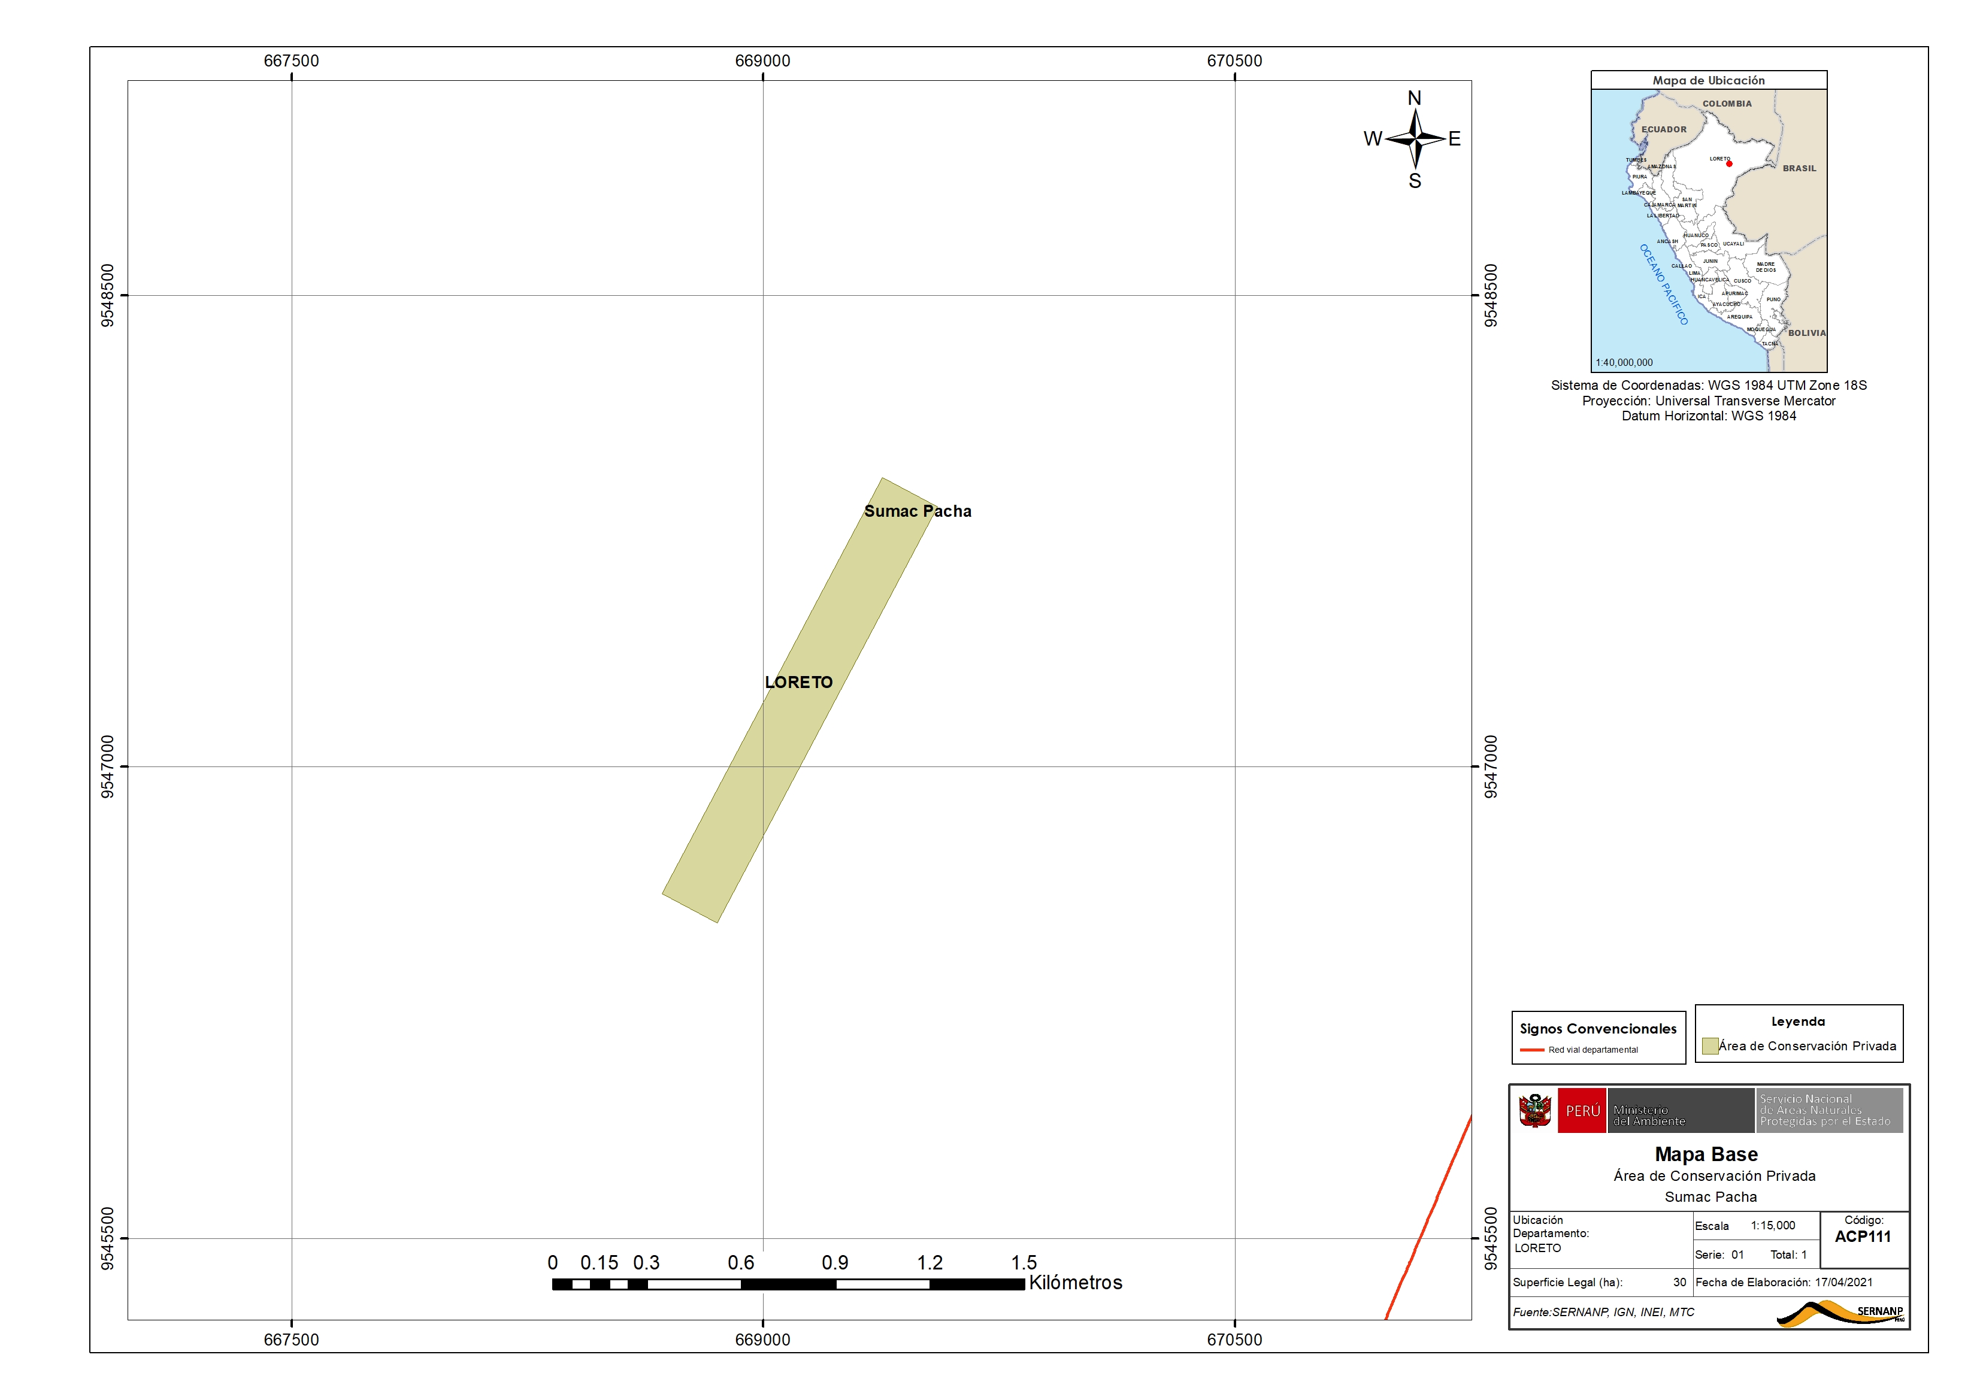Image resolution: width=1980 pixels, height=1400 pixels.
Task: Click the 'Datum Horizontal: WGS 1984' line
Action: point(1708,416)
